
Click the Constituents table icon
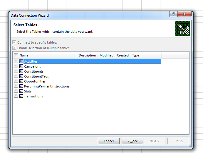pyautogui.click(x=21, y=71)
